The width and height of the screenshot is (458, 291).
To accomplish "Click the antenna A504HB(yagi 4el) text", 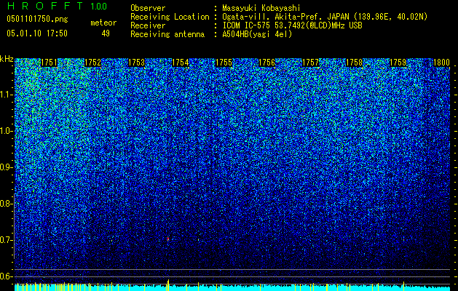I will tap(257, 34).
